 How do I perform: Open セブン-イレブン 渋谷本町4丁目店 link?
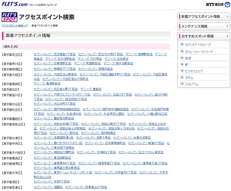pyautogui.click(x=55, y=104)
